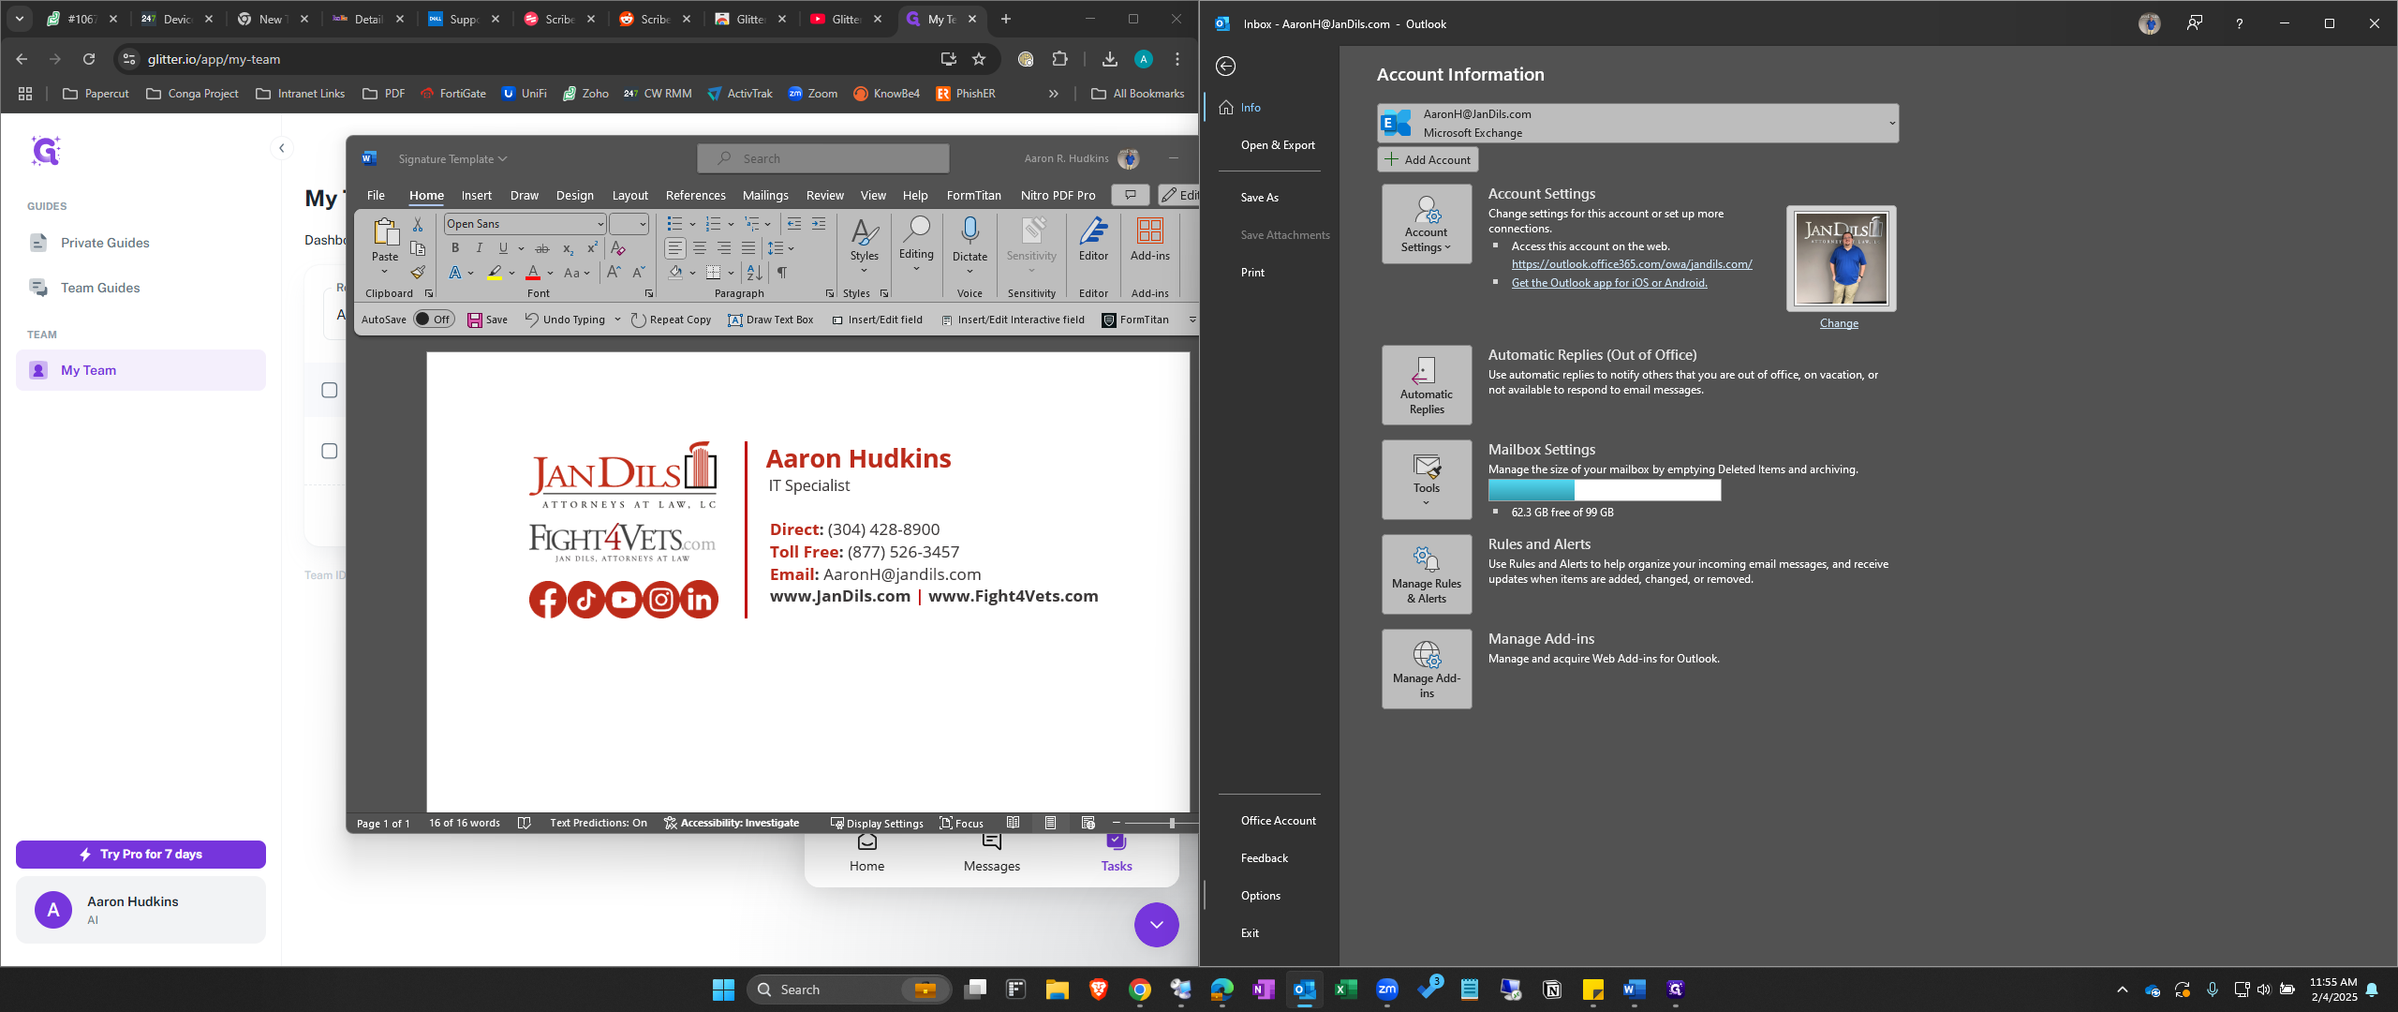Click the yellow text highlight color button
2398x1012 pixels.
tap(495, 273)
